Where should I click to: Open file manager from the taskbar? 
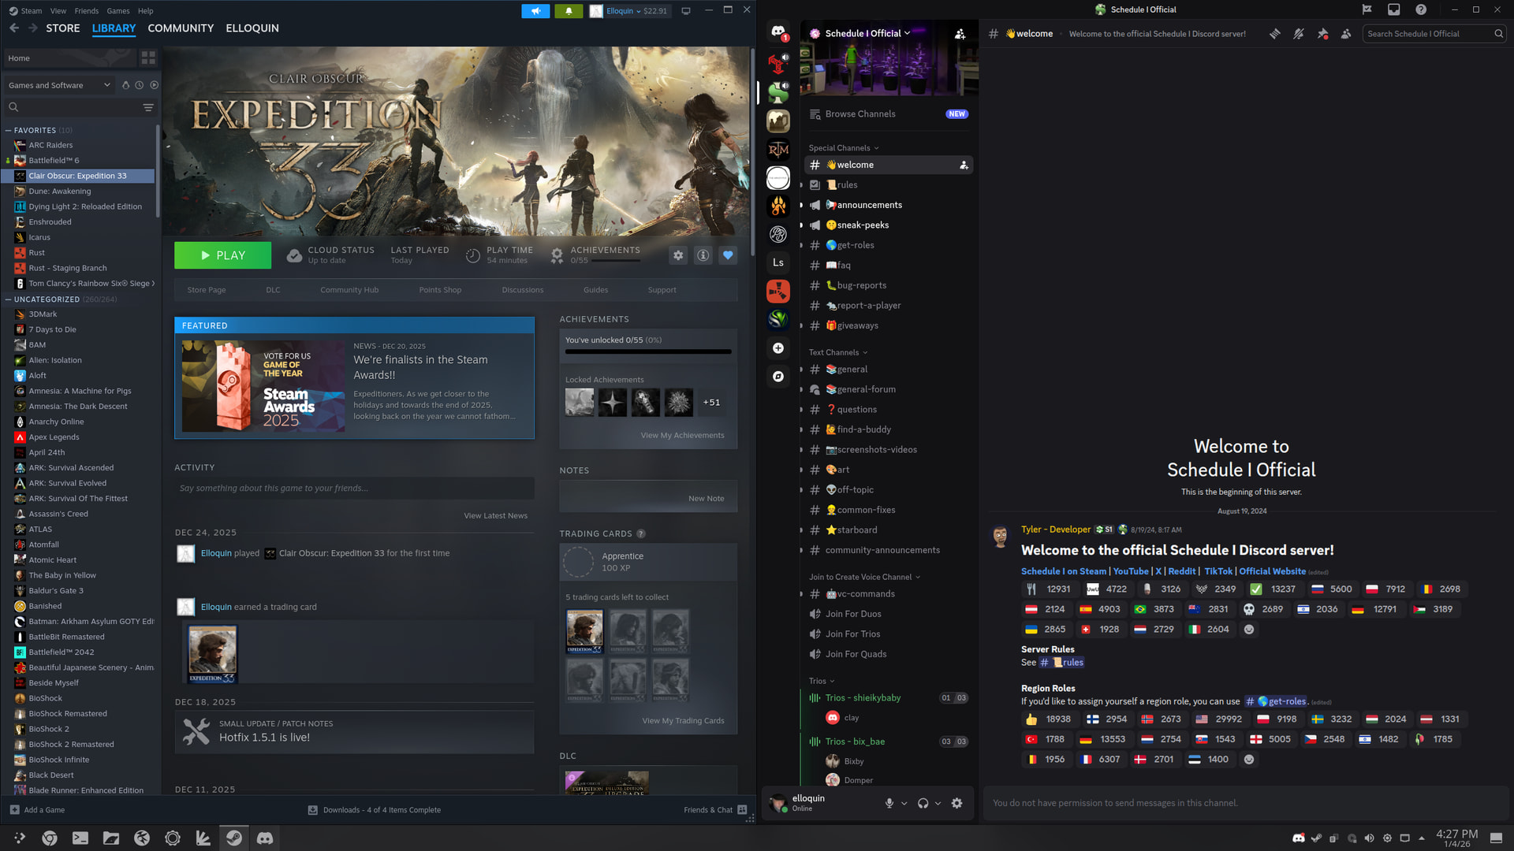111,838
